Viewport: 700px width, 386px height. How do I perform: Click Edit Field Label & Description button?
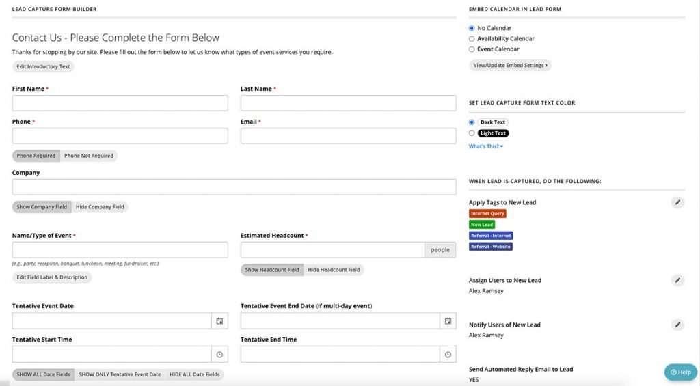(52, 277)
